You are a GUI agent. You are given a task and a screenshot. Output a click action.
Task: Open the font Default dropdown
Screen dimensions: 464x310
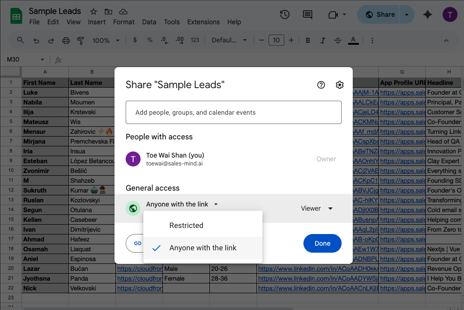tap(229, 41)
